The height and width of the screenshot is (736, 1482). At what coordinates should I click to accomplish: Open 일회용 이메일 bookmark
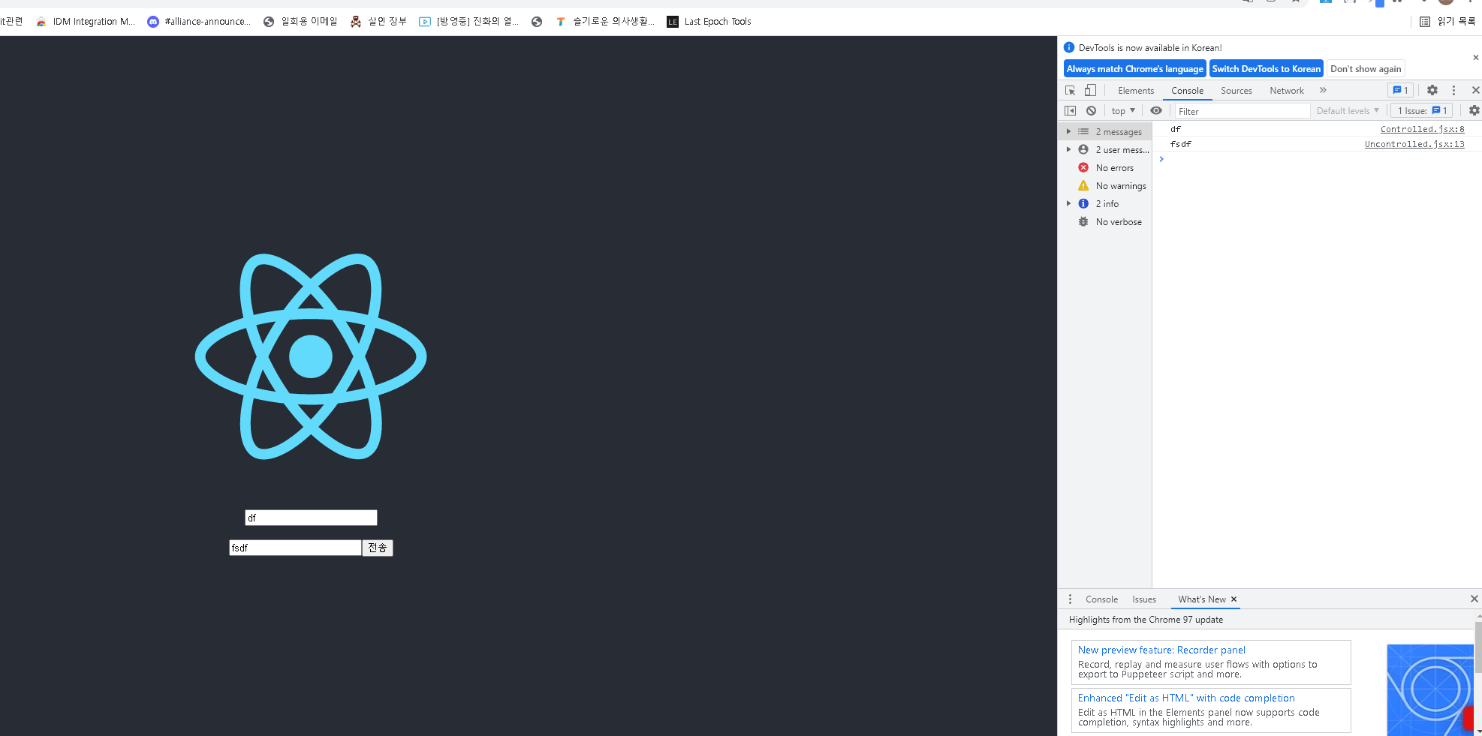(x=300, y=22)
